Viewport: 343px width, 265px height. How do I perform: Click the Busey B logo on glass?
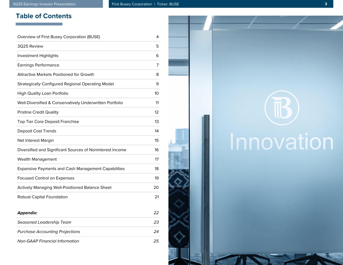click(x=282, y=108)
